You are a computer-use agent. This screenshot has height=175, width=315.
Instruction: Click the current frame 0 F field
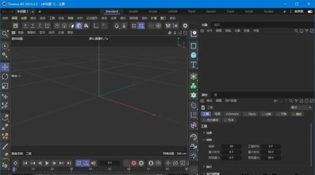[x=110, y=163]
